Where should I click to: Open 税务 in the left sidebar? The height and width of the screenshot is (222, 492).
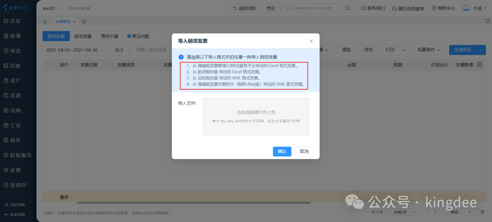pos(15,140)
